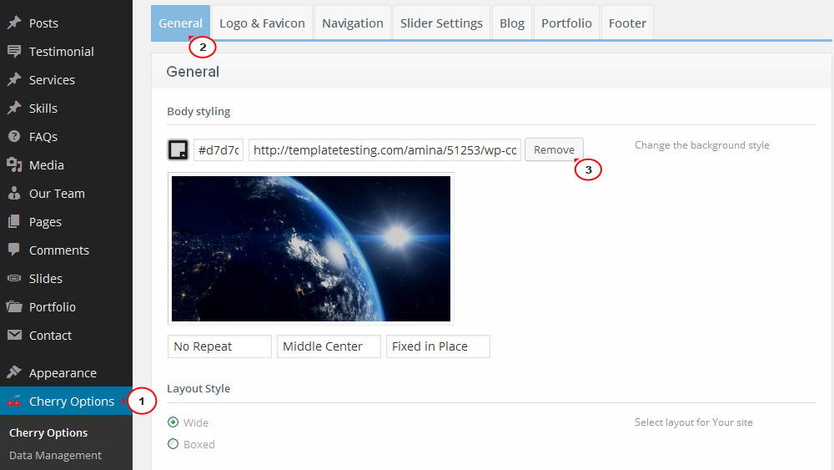834x470 pixels.
Task: Click the Services pin icon
Action: (x=14, y=80)
